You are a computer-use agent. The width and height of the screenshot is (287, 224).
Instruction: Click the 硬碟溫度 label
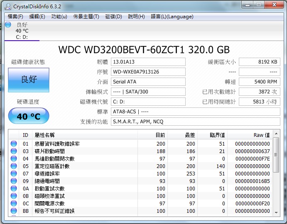point(28,102)
